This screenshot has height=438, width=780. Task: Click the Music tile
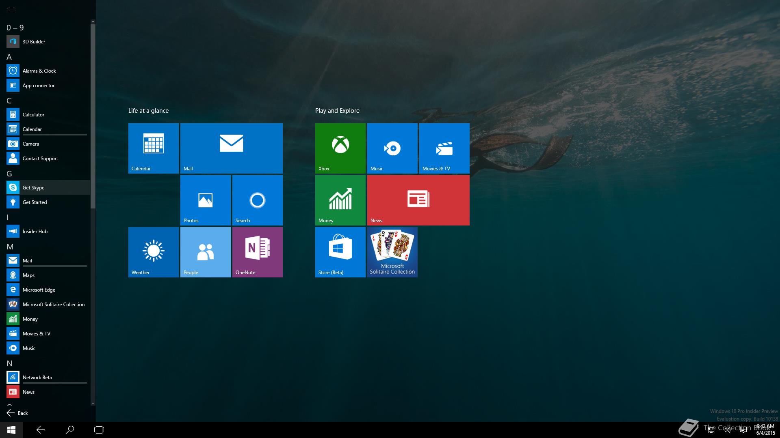pos(392,148)
